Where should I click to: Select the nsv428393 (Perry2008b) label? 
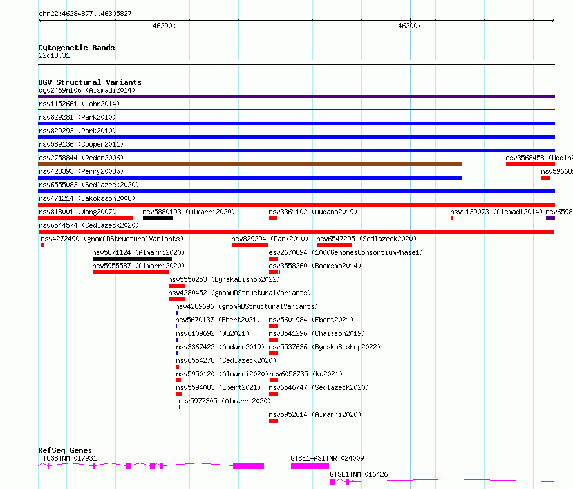(81, 171)
